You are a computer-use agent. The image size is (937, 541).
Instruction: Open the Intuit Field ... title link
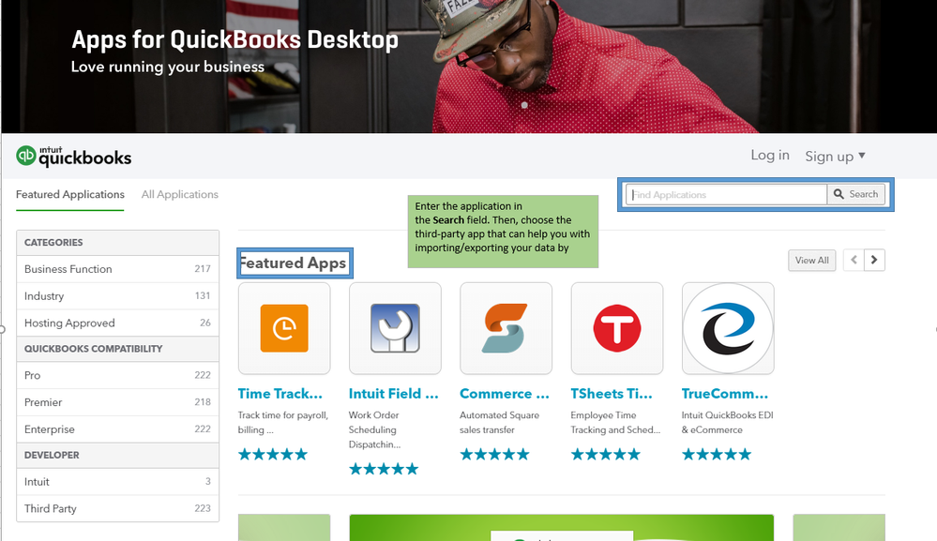pyautogui.click(x=394, y=394)
